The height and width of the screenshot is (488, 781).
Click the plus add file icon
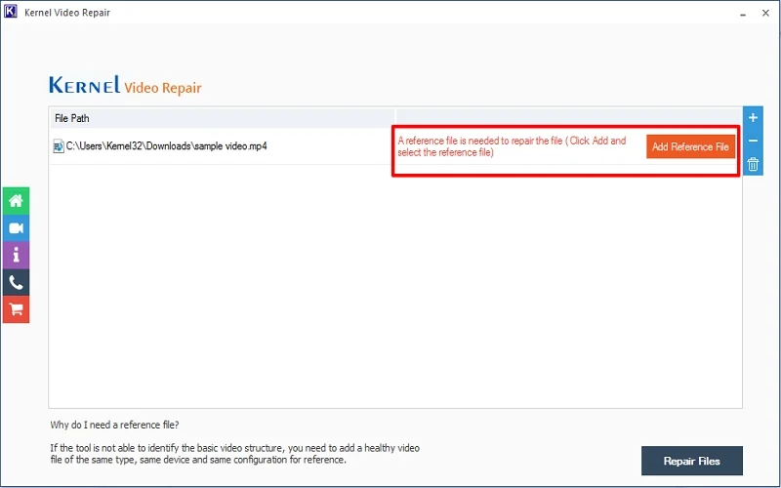pos(753,118)
